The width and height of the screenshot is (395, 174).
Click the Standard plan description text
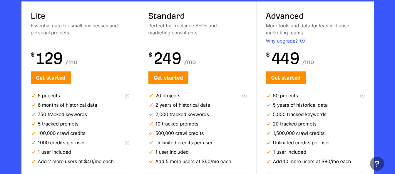(x=182, y=29)
